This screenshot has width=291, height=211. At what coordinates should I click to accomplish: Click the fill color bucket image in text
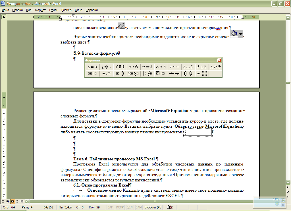(x=236, y=34)
